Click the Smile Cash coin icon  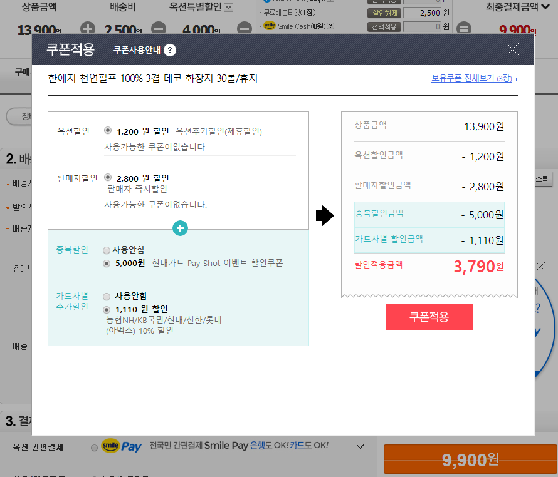[270, 26]
